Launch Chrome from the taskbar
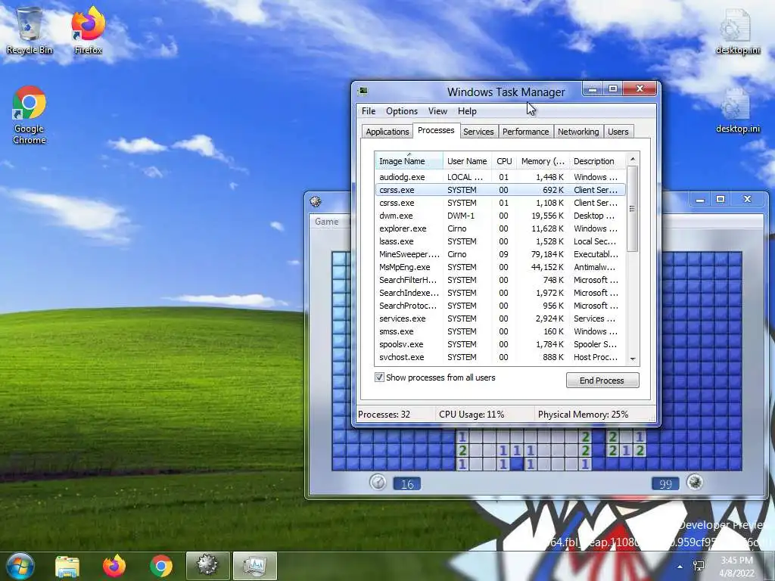775x581 pixels. [x=161, y=566]
